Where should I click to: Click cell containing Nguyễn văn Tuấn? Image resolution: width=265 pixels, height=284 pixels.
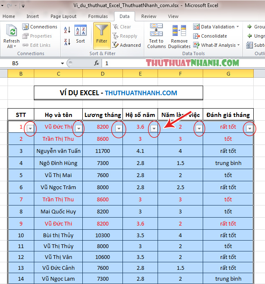pyautogui.click(x=59, y=151)
